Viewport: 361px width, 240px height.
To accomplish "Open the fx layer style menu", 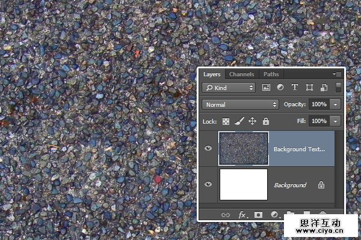I will pyautogui.click(x=242, y=214).
